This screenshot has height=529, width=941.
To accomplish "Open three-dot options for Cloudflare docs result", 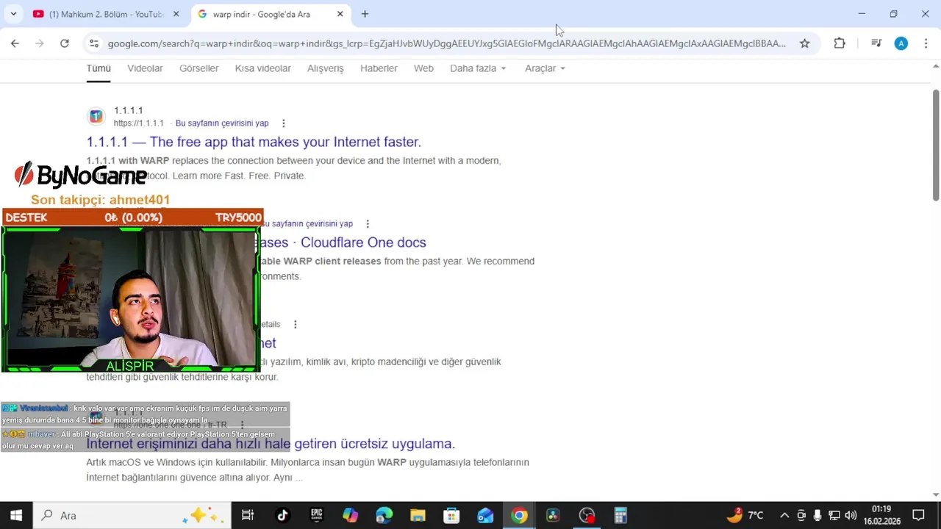I will 368,224.
